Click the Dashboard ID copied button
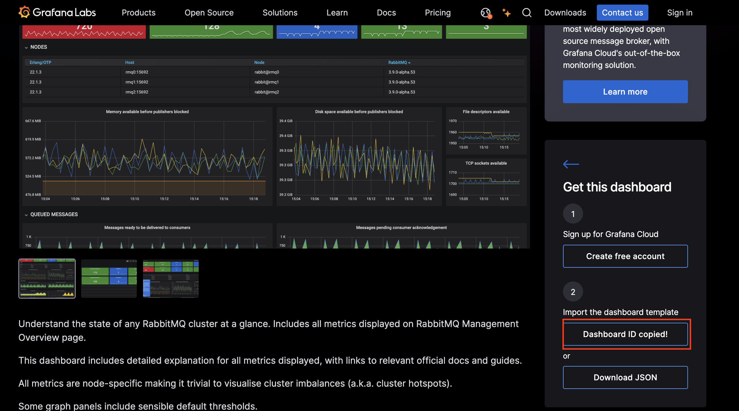 (x=625, y=334)
